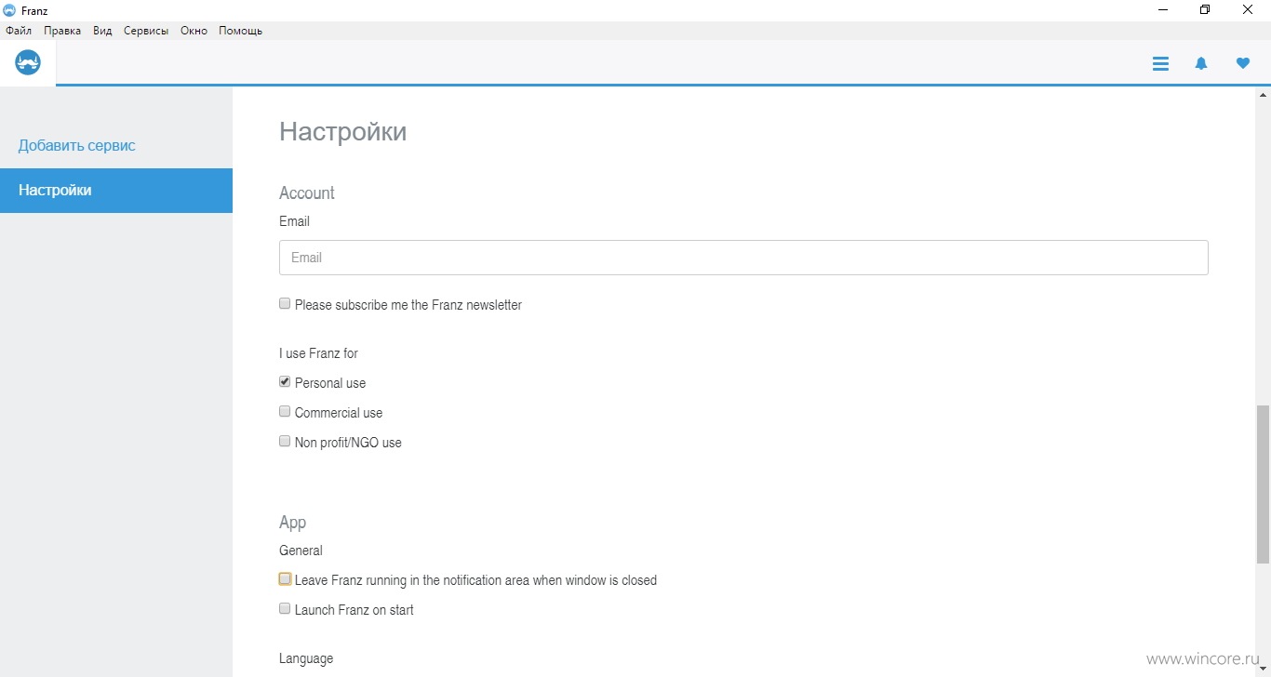Close the Franz window

tap(1248, 10)
